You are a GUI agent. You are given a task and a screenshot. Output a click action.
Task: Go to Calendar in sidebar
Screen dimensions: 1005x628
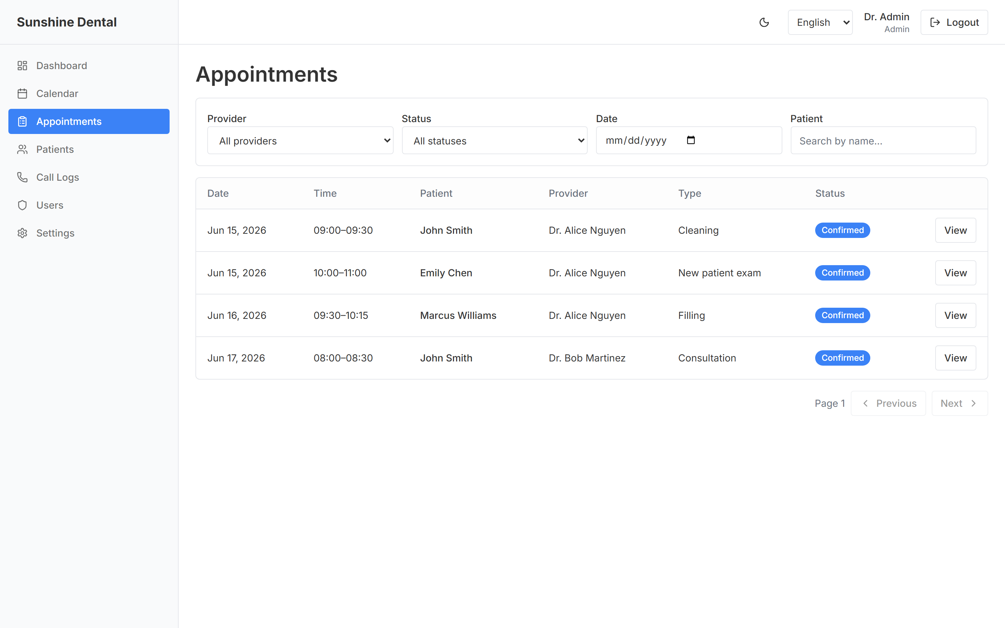89,94
